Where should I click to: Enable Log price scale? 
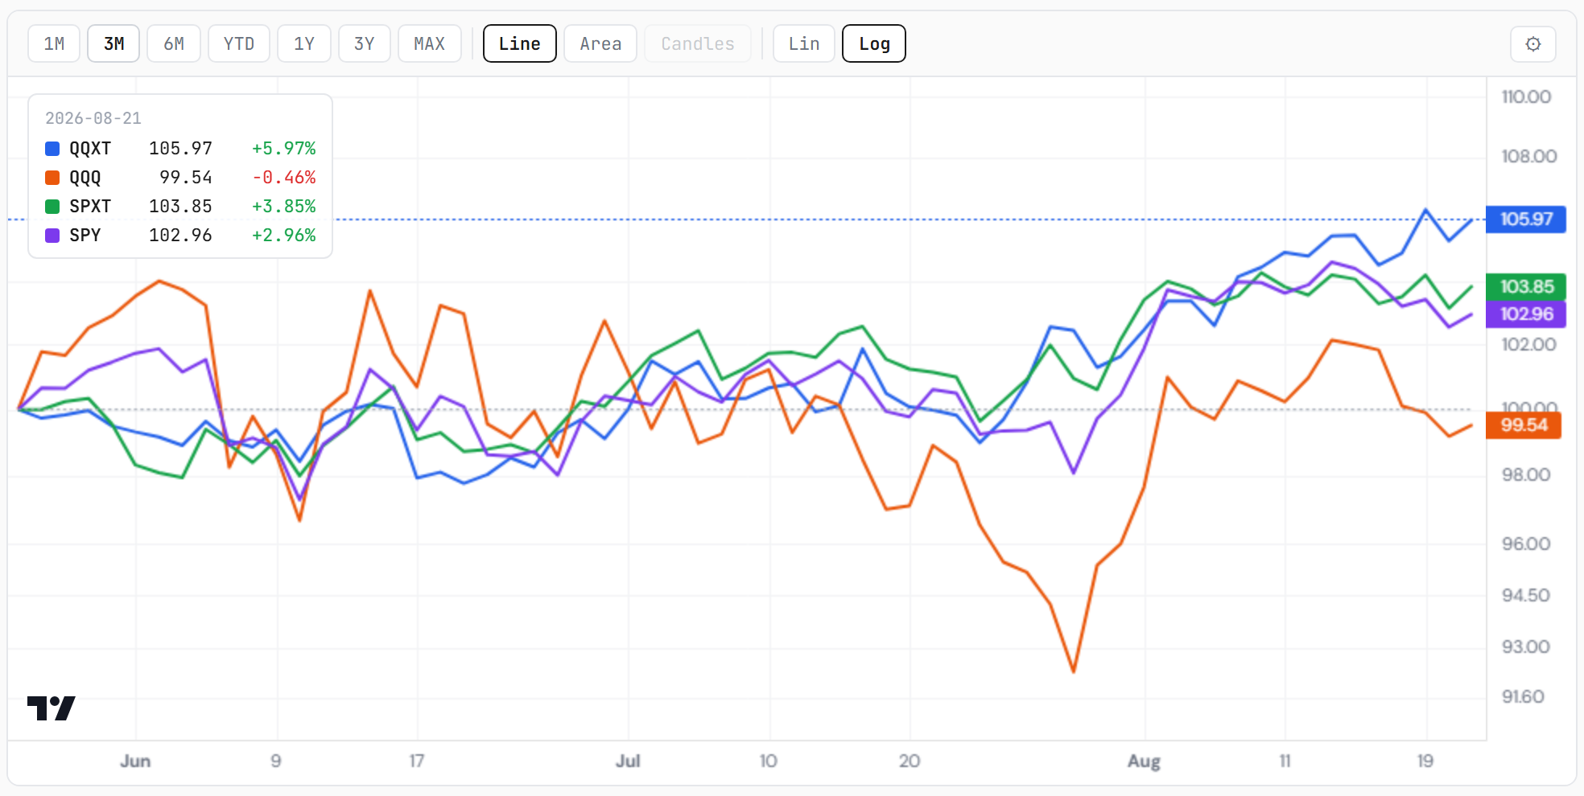[x=874, y=43]
